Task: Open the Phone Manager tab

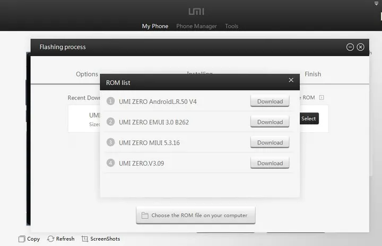Action: coord(196,26)
